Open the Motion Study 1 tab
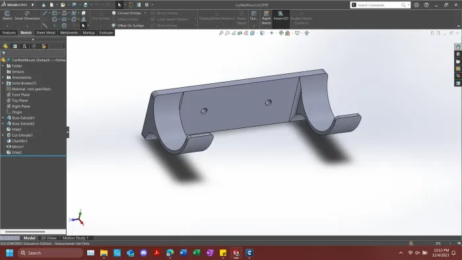The height and width of the screenshot is (260, 462). (x=75, y=238)
